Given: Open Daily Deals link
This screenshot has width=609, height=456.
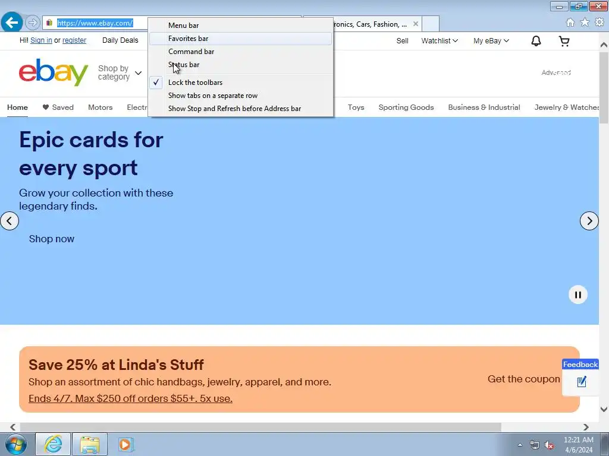Looking at the screenshot, I should pyautogui.click(x=120, y=40).
